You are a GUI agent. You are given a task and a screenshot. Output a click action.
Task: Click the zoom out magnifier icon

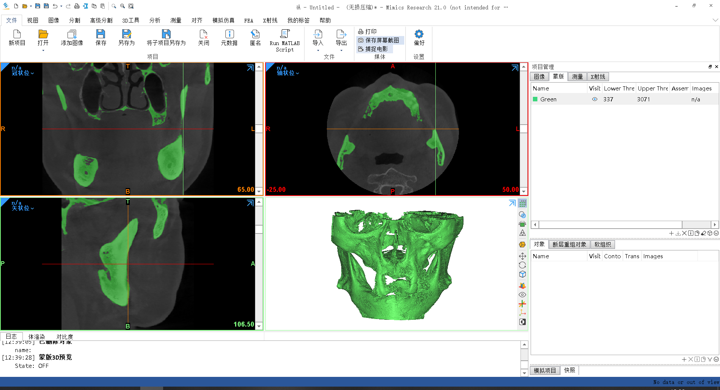coord(122,6)
